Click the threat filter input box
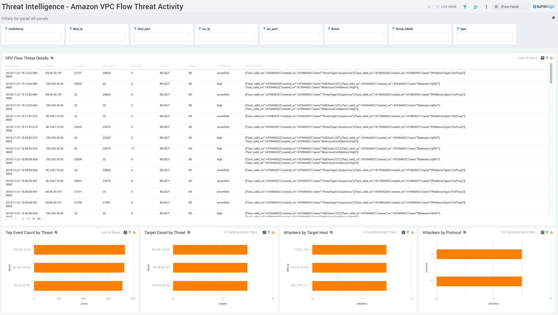 tap(356, 37)
